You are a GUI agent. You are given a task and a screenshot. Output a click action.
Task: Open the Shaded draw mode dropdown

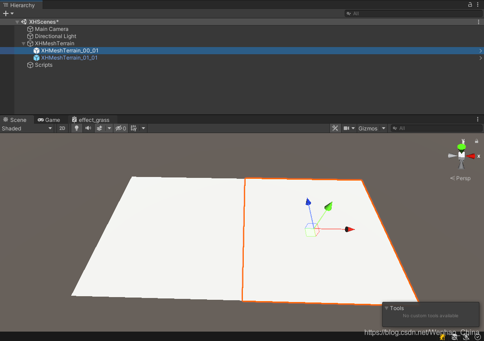pyautogui.click(x=27, y=128)
